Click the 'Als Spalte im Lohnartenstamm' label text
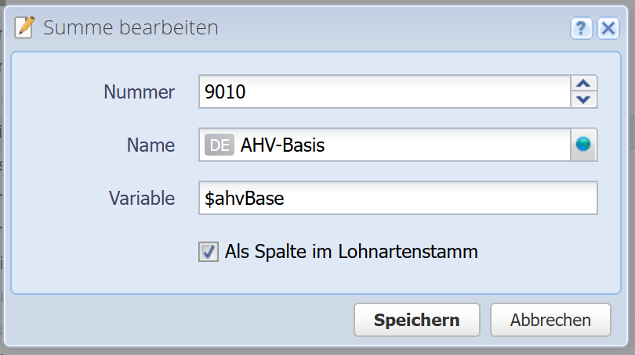 pos(351,252)
